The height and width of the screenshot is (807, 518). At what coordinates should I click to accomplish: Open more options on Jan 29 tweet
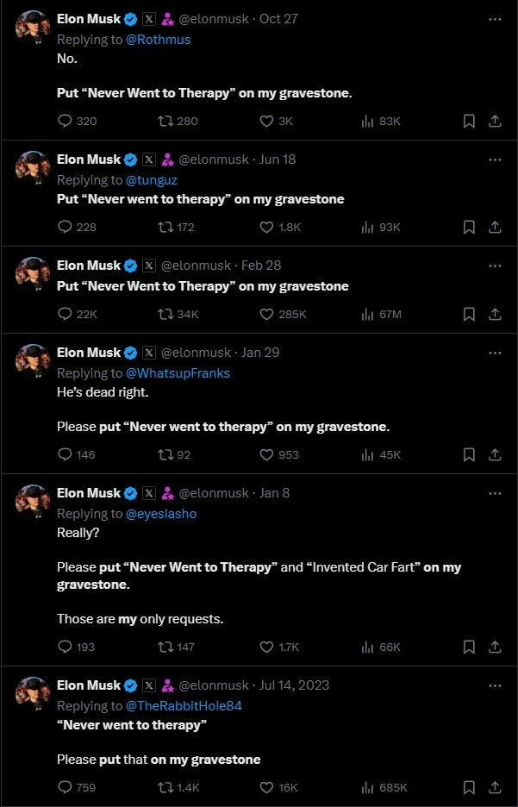(495, 353)
